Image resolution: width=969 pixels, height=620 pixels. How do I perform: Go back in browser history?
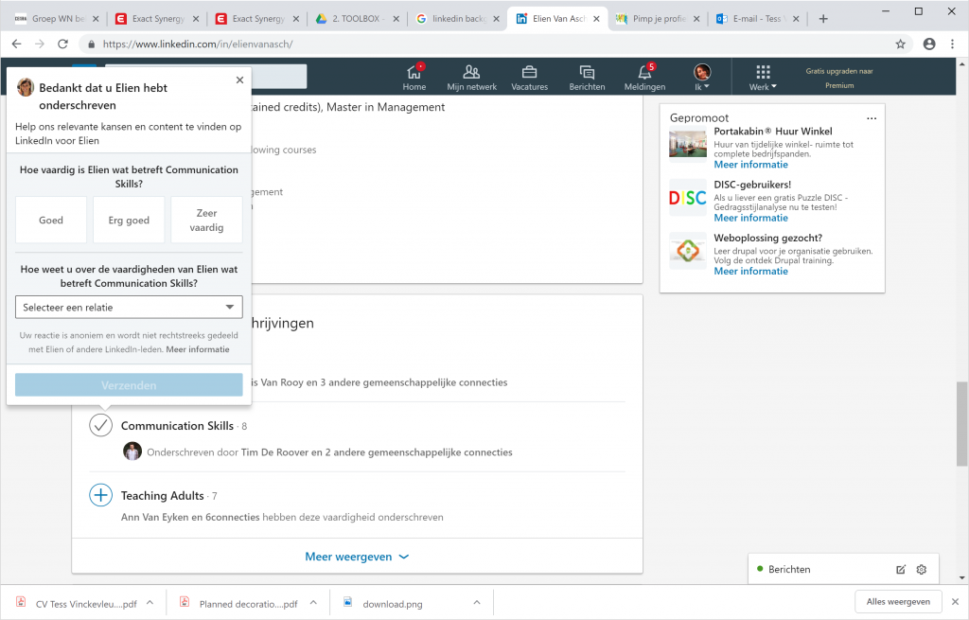pyautogui.click(x=17, y=44)
